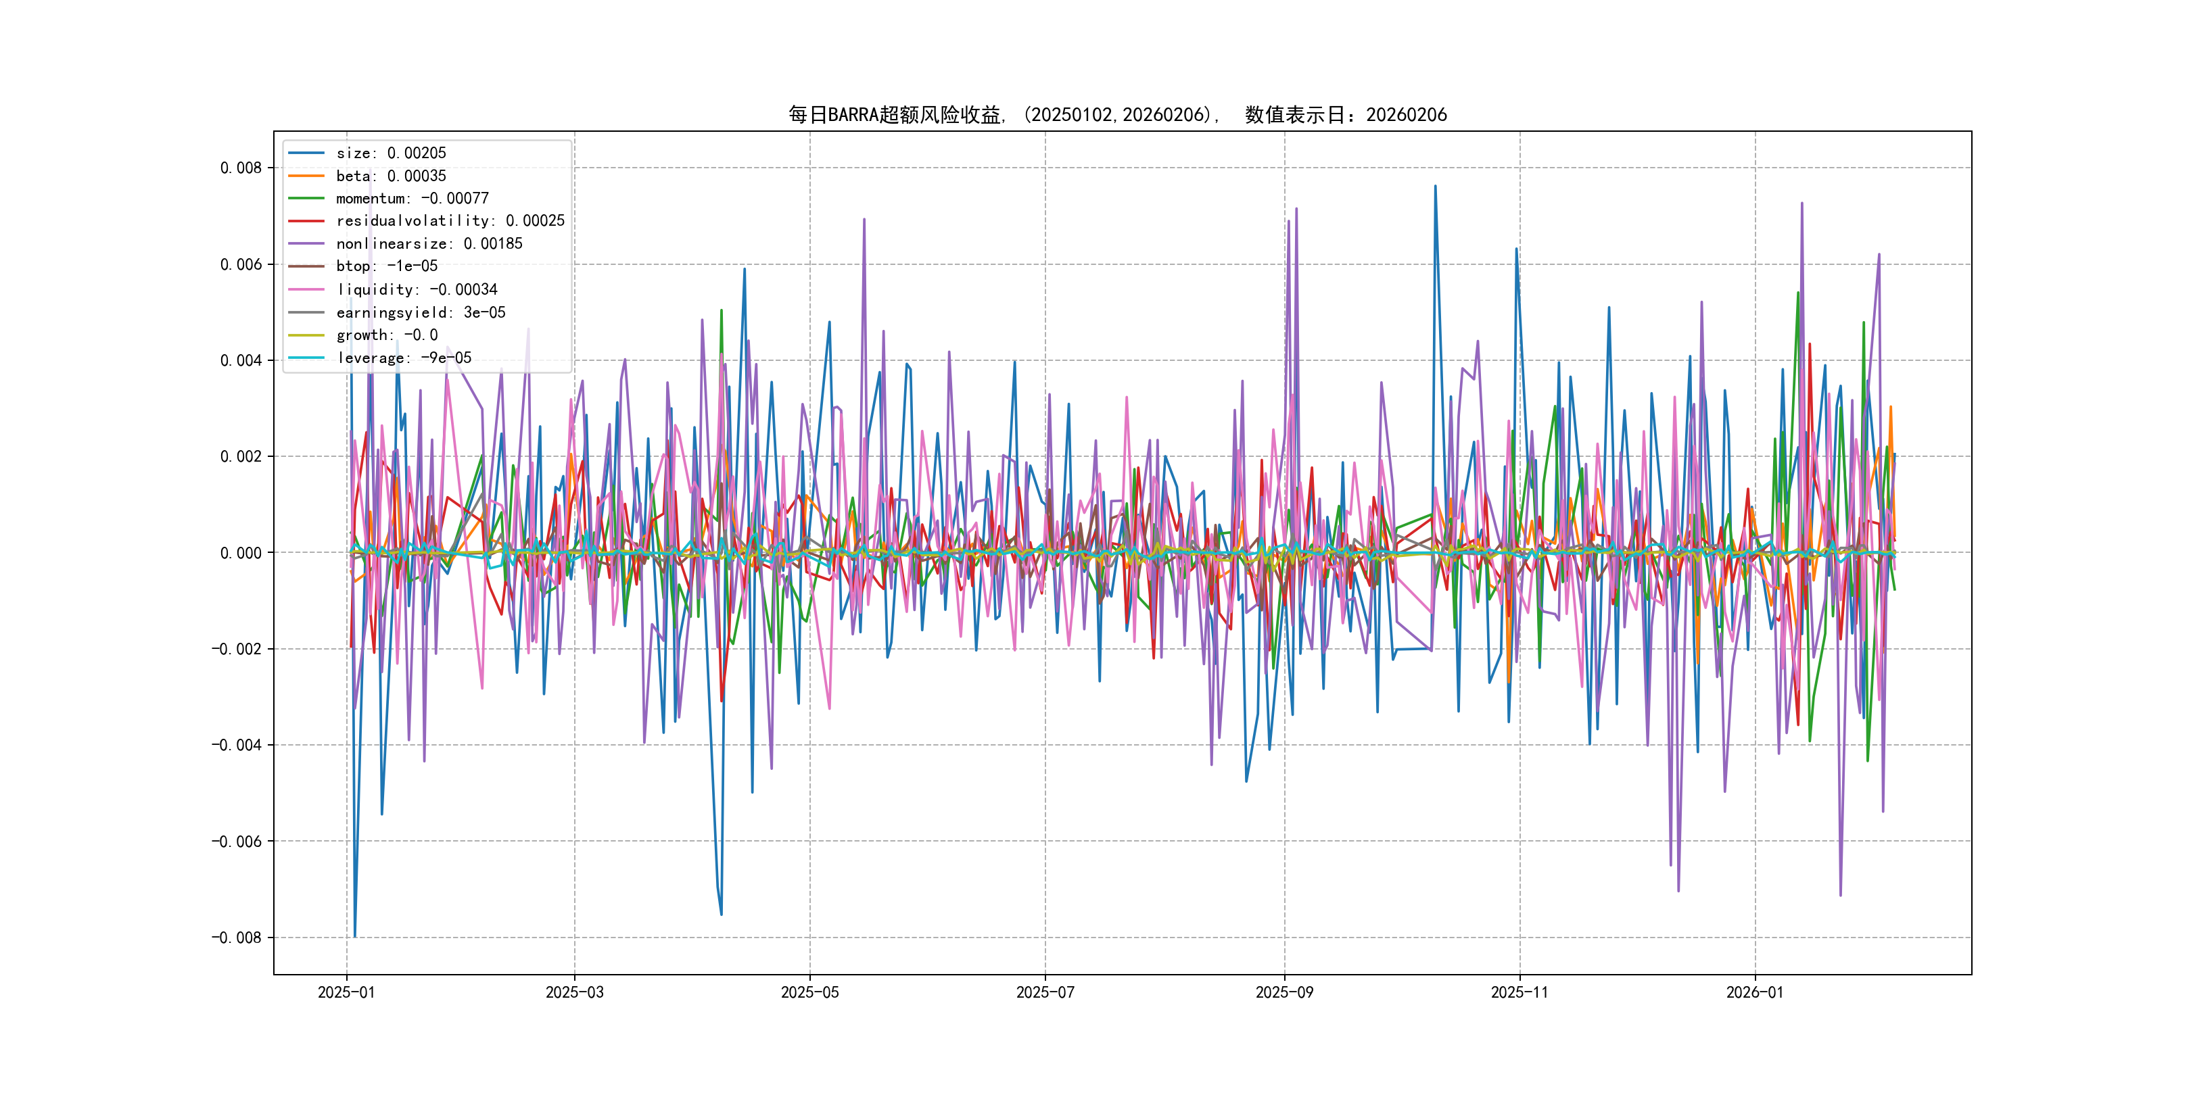
Task: Click the 0.000 y-axis tick label
Action: [241, 554]
